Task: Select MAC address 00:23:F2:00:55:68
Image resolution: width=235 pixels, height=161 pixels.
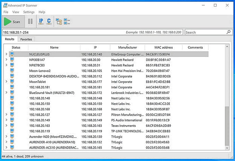Action: pyautogui.click(x=158, y=148)
